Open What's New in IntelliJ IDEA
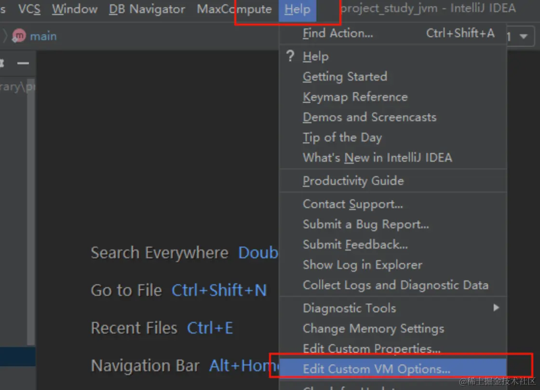The image size is (540, 390). (393, 157)
